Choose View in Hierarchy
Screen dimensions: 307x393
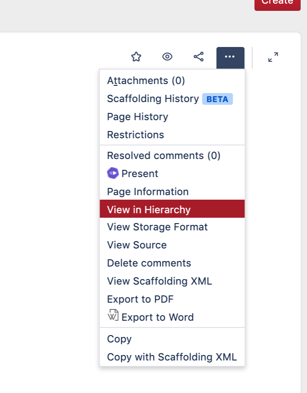(x=149, y=210)
